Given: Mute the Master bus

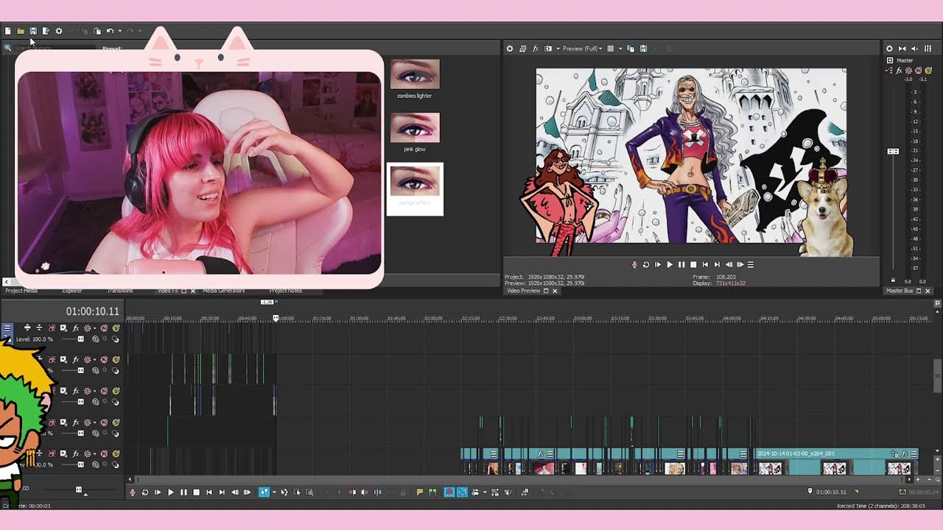Looking at the screenshot, I should (x=918, y=71).
